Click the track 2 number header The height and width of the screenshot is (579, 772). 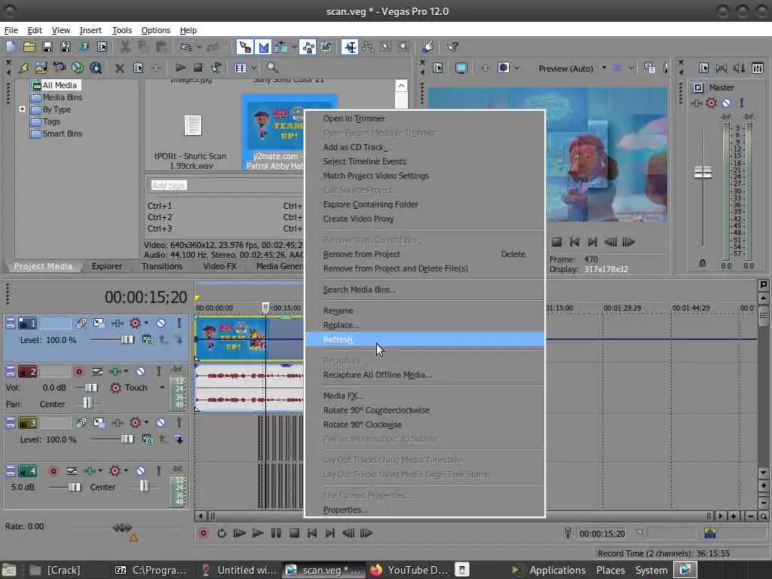tap(28, 371)
